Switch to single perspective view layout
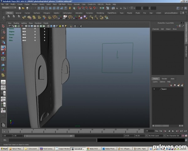 tap(3, 82)
